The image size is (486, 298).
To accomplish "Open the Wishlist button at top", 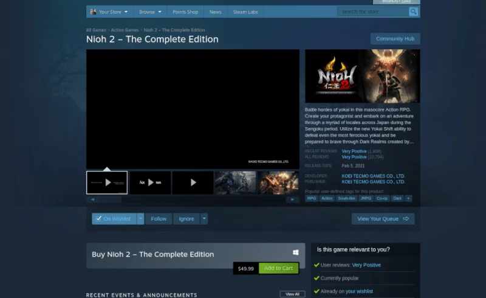I will tap(397, 2).
